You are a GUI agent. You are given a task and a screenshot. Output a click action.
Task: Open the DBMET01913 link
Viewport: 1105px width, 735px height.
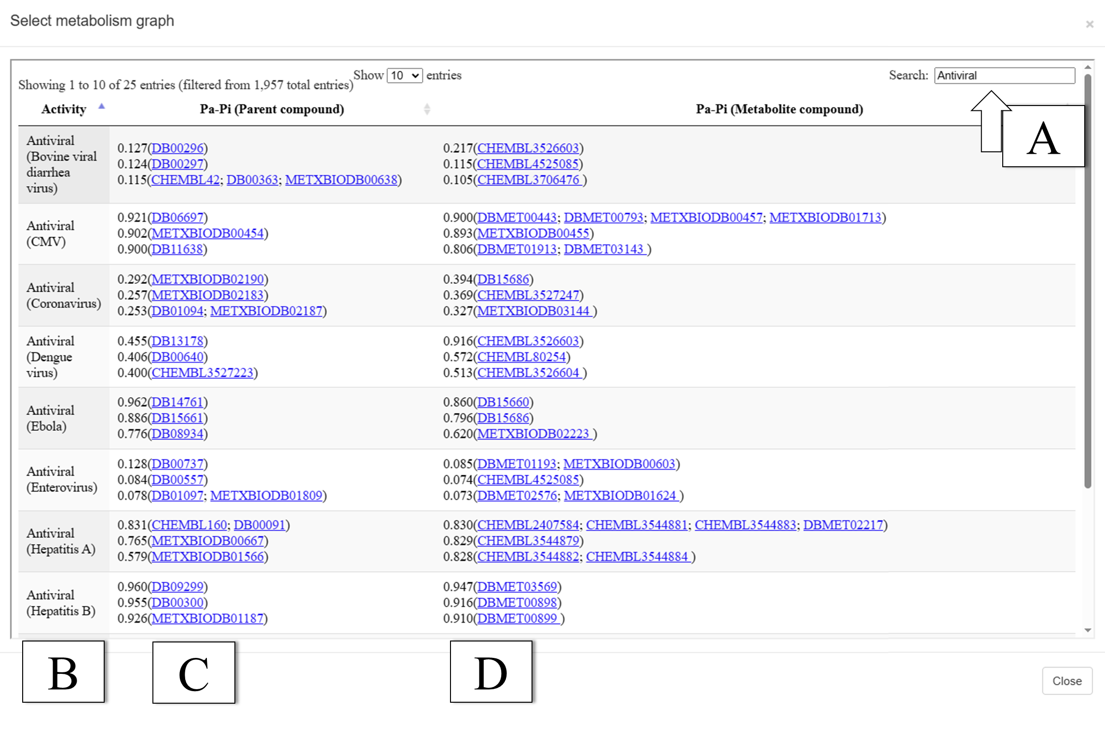point(517,249)
